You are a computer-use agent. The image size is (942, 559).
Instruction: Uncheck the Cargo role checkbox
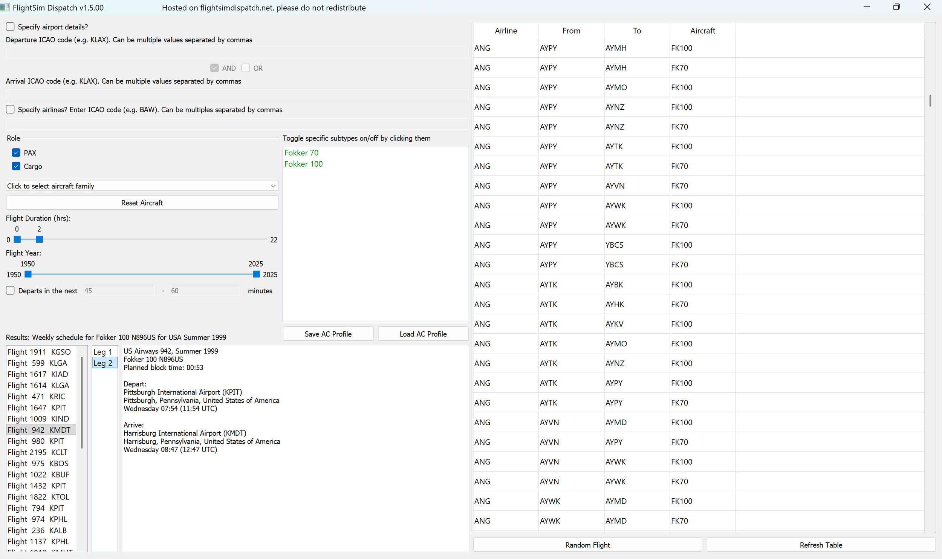click(16, 166)
